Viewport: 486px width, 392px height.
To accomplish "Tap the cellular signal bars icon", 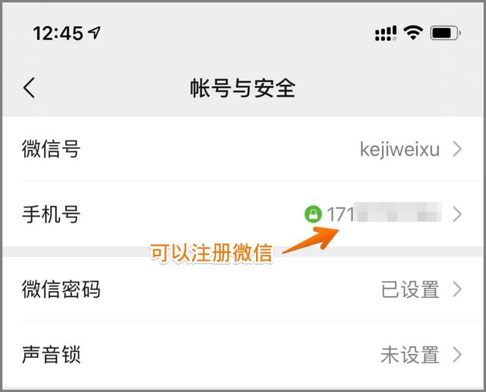I will (x=386, y=33).
